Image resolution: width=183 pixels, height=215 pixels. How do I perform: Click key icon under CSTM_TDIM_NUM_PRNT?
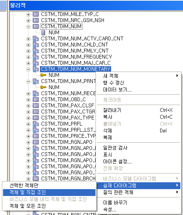coord(43,87)
